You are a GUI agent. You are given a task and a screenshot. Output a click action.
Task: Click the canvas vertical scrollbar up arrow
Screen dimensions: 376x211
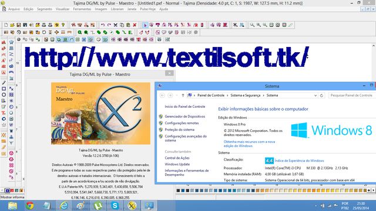pyautogui.click(x=374, y=46)
